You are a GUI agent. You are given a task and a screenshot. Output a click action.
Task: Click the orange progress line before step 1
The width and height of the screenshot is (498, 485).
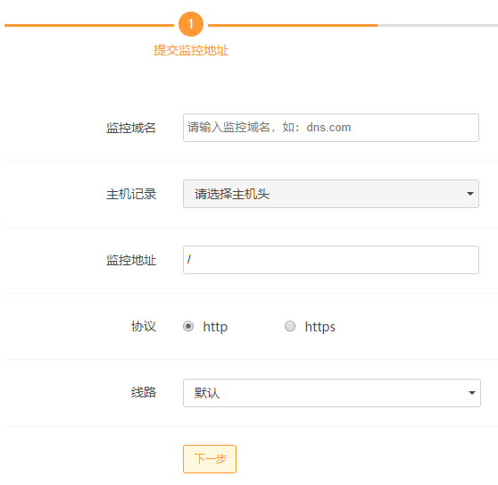click(89, 25)
